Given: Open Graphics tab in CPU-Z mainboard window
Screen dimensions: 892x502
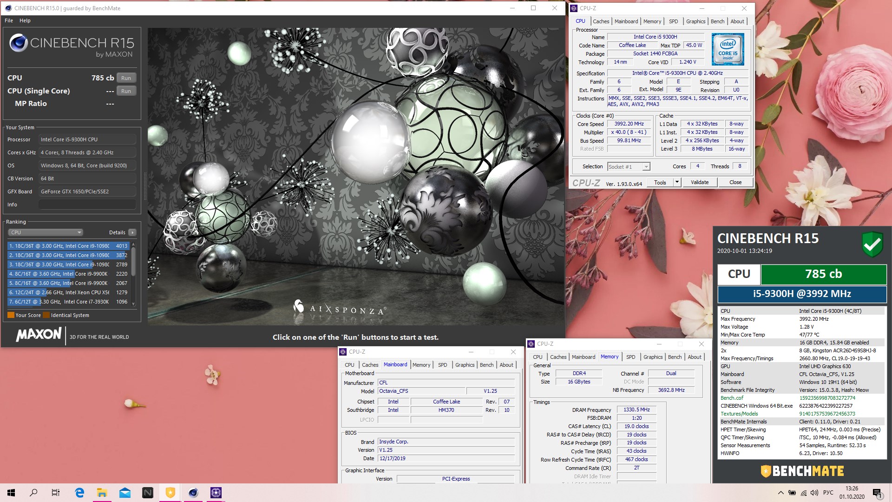Looking at the screenshot, I should pos(465,365).
